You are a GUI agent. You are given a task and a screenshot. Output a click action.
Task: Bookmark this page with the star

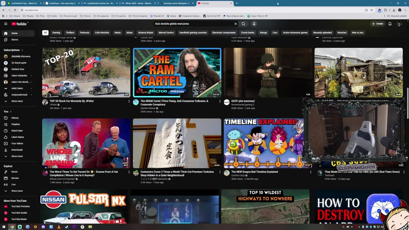coord(371,10)
